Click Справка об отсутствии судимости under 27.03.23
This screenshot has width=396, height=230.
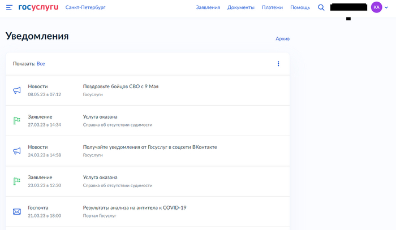click(x=118, y=125)
